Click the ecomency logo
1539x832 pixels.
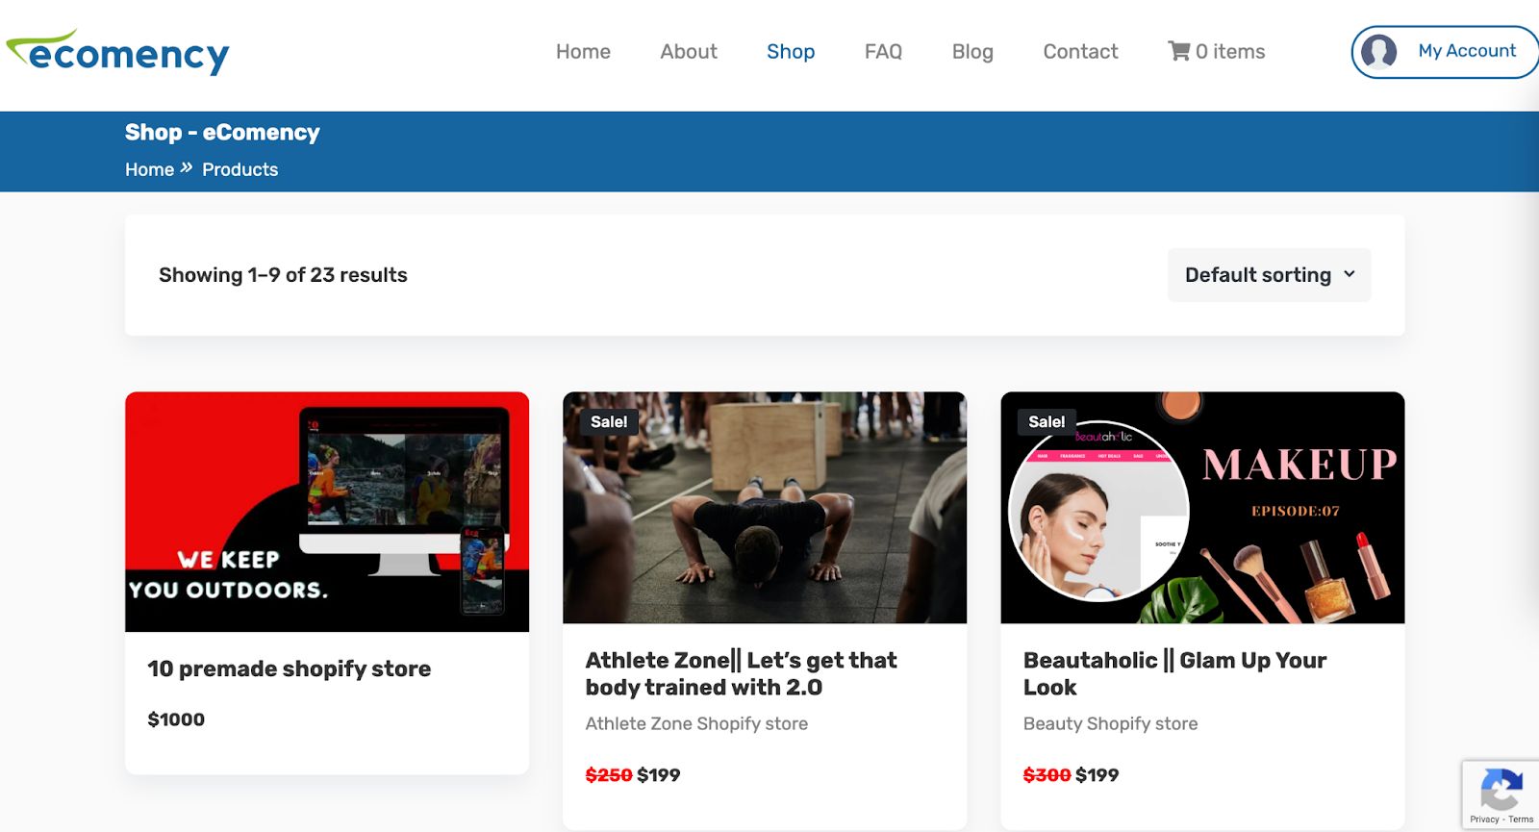(x=117, y=52)
